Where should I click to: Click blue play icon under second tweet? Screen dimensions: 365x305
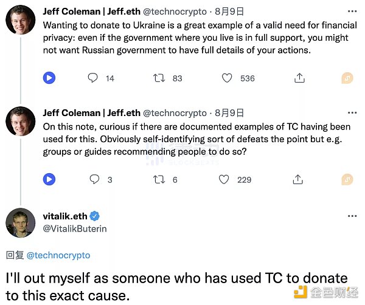point(49,179)
